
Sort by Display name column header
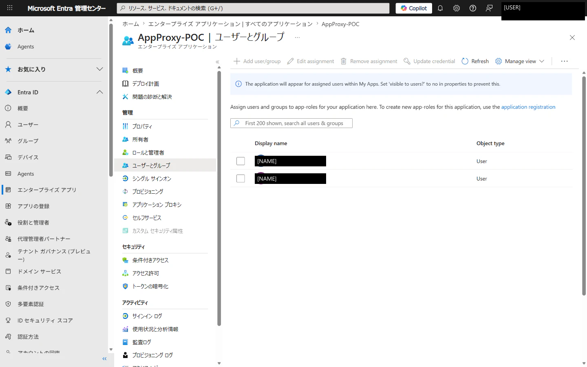click(271, 144)
